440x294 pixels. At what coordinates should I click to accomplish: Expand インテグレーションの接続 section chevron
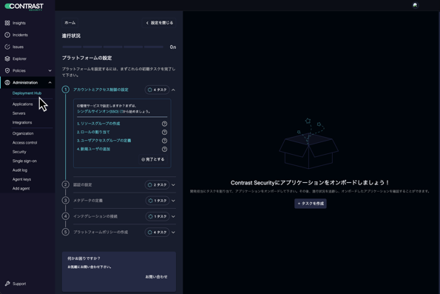tap(174, 216)
